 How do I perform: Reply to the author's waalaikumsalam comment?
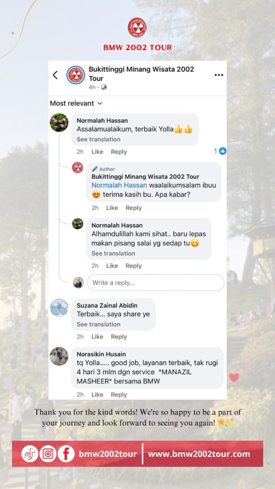(133, 208)
